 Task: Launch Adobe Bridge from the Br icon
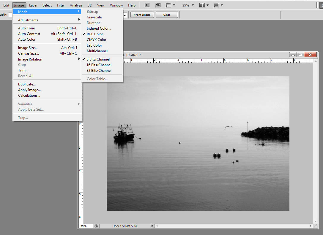click(147, 5)
